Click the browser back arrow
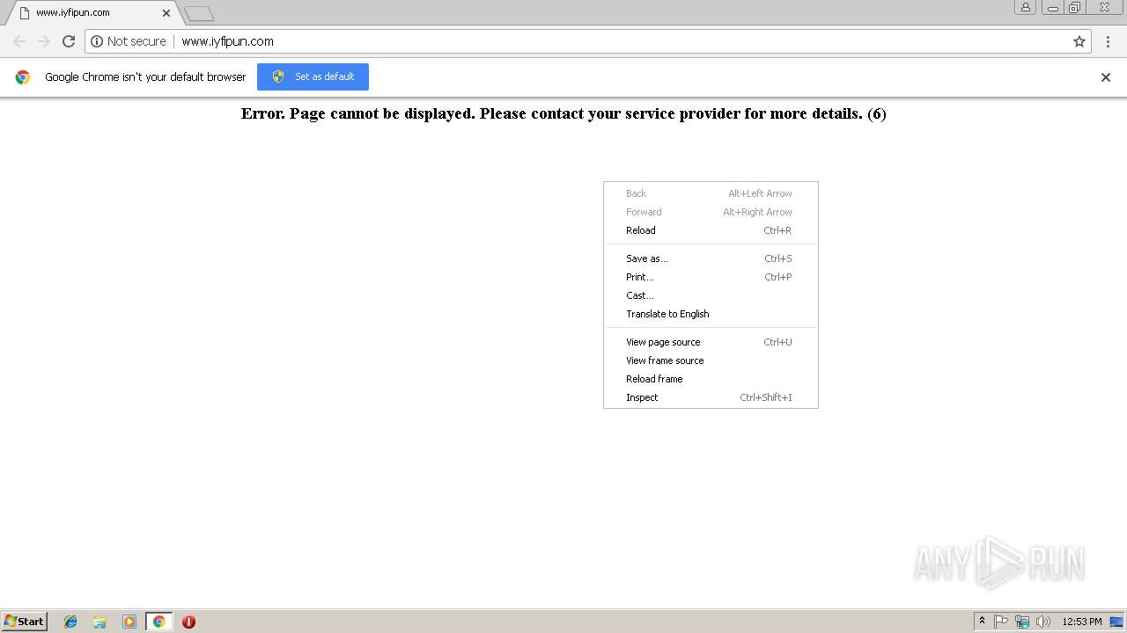Viewport: 1127px width, 633px height. pyautogui.click(x=19, y=41)
